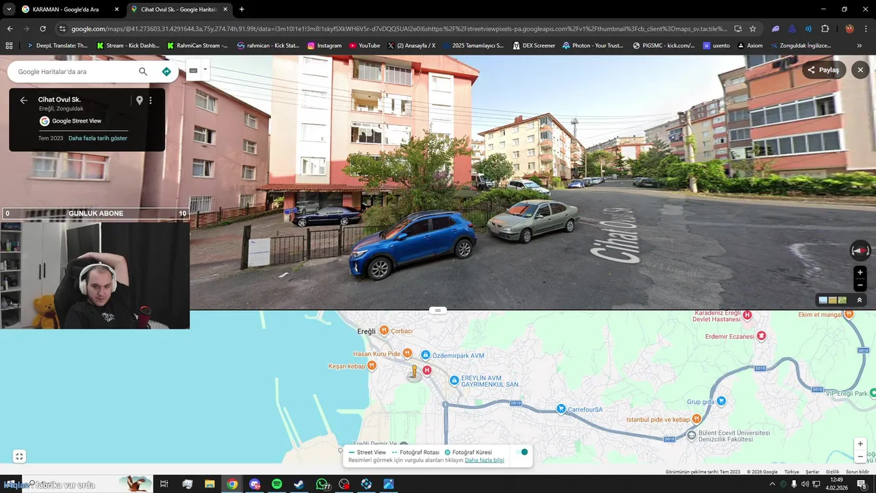Viewport: 876px width, 493px height.
Task: Select the Hasan Kuru Pide restaurant marker
Action: (x=407, y=353)
